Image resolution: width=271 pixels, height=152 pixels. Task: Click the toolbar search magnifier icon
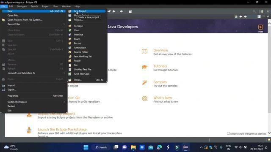(x=254, y=11)
